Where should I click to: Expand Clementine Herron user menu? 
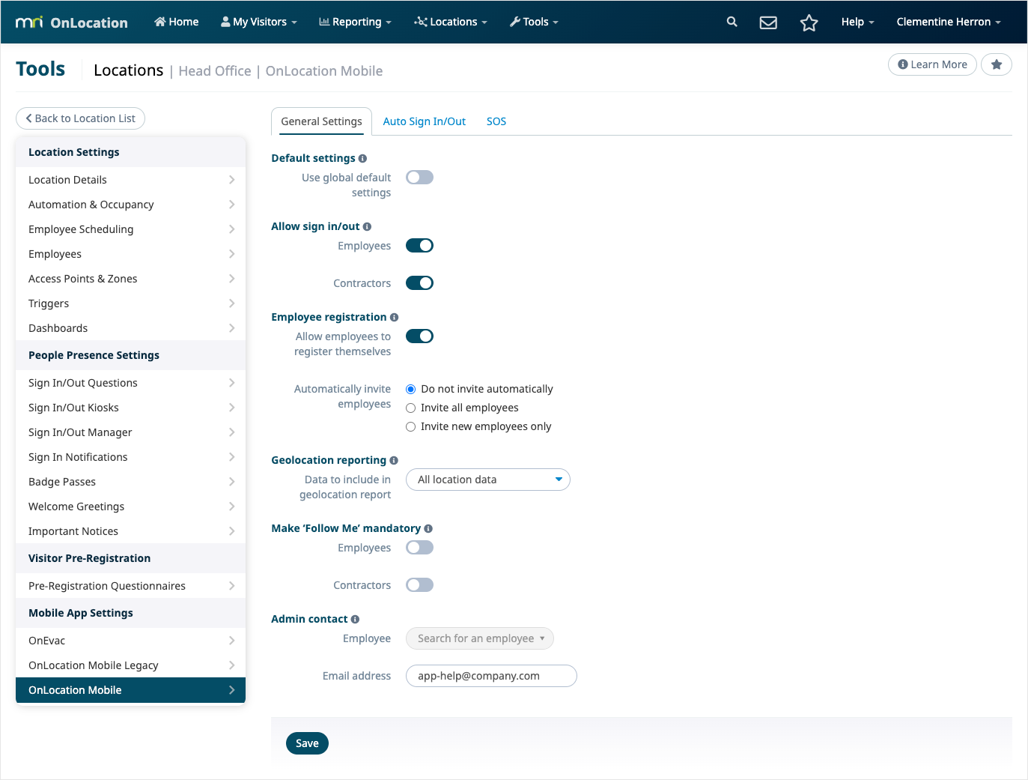pyautogui.click(x=948, y=22)
